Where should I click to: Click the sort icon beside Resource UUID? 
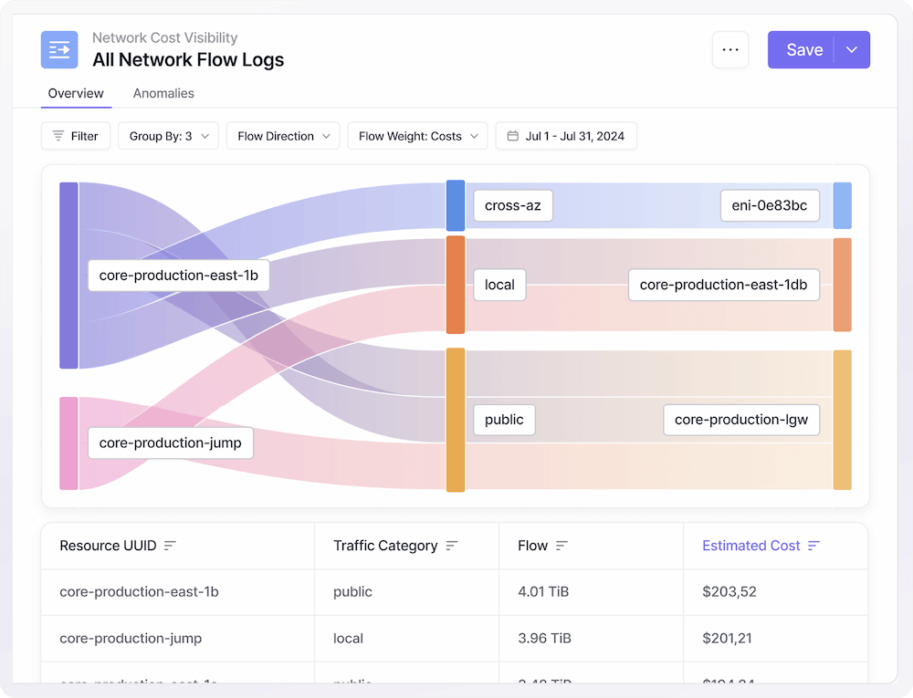coord(170,546)
